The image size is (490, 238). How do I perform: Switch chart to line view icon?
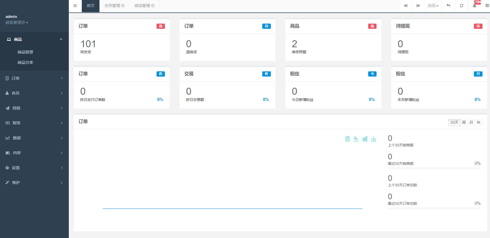pyautogui.click(x=356, y=139)
